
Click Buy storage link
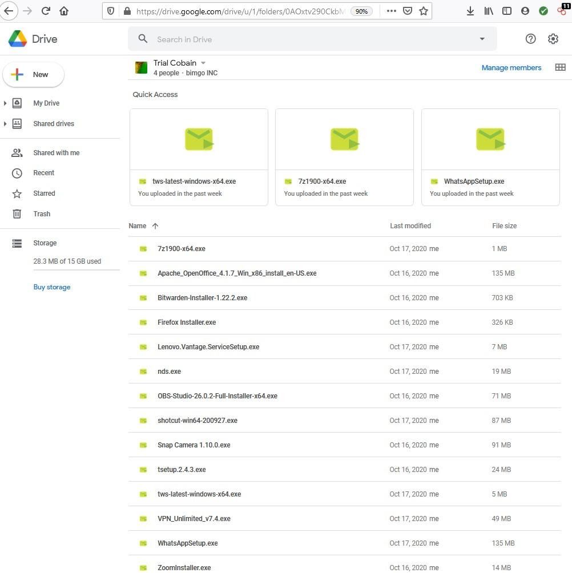51,287
